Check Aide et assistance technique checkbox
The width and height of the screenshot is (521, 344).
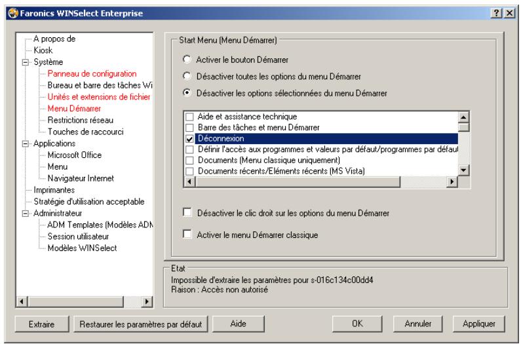click(x=189, y=117)
